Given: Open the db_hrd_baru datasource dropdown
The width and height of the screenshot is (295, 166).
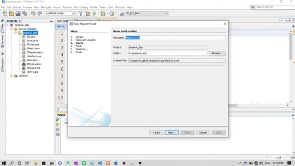Looking at the screenshot, I should pos(147,13).
